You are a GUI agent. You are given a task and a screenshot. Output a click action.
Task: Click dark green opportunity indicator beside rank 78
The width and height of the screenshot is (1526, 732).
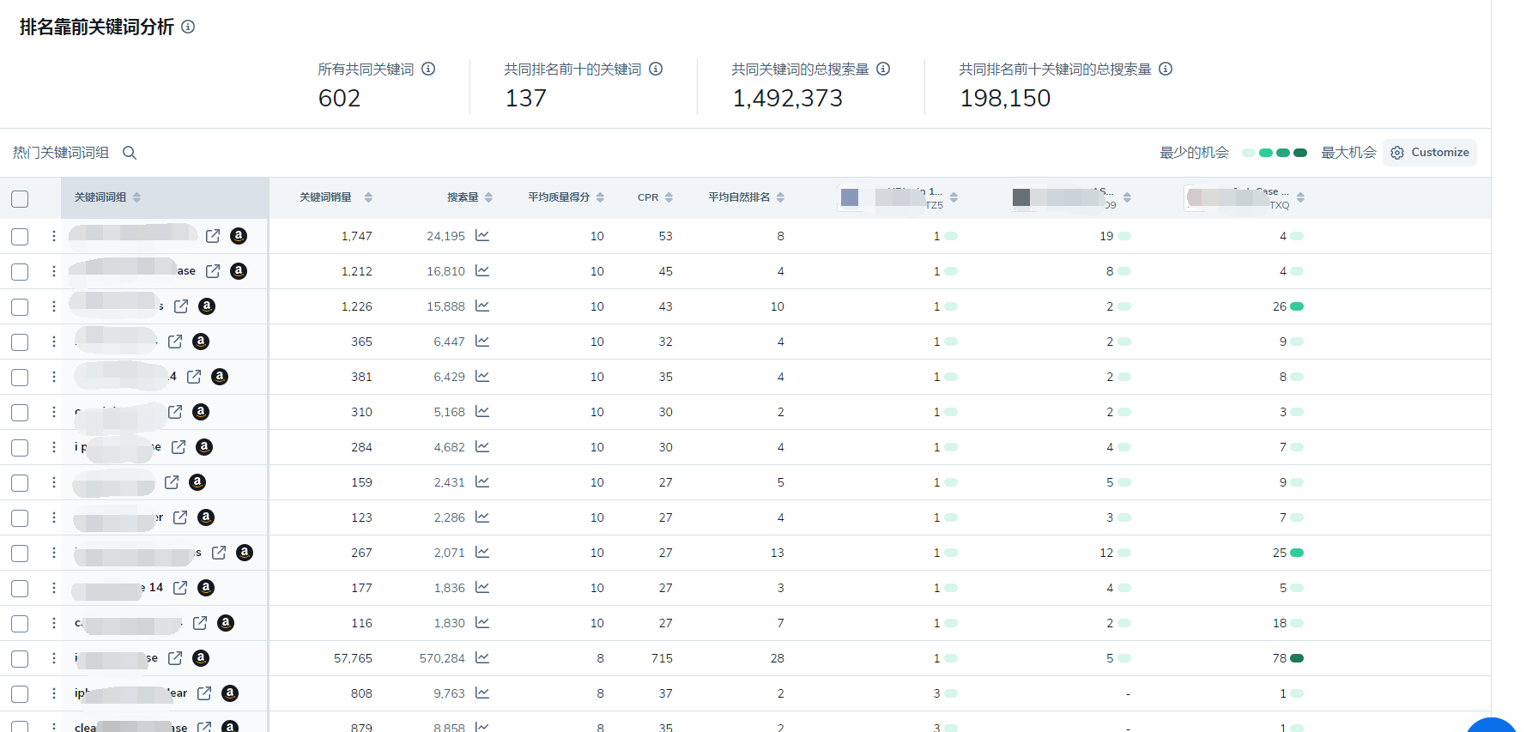point(1297,658)
